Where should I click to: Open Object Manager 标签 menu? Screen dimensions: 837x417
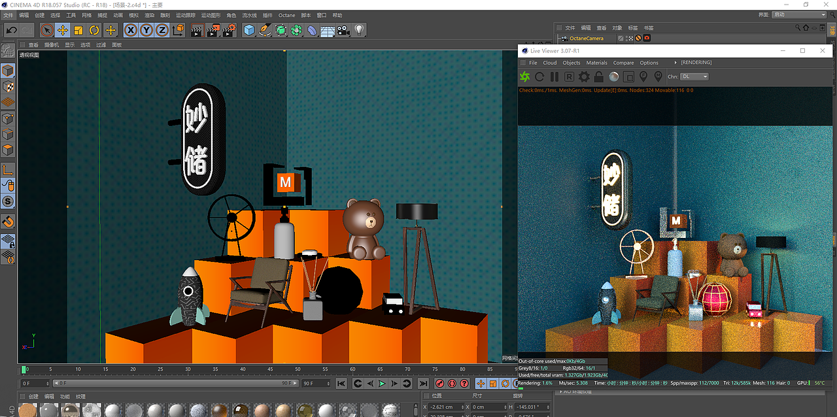pos(632,28)
